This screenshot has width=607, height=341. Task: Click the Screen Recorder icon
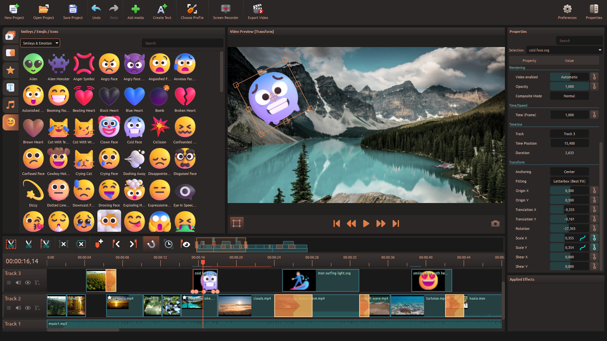[x=225, y=12]
